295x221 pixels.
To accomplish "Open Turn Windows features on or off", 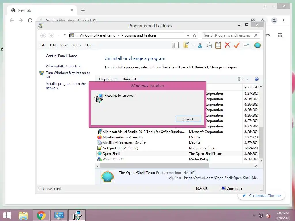I will (68, 75).
